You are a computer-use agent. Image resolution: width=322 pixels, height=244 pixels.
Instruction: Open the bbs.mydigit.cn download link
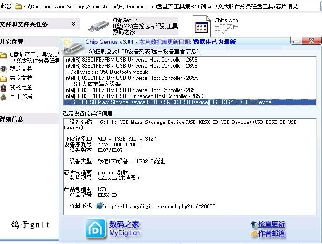tap(159, 206)
